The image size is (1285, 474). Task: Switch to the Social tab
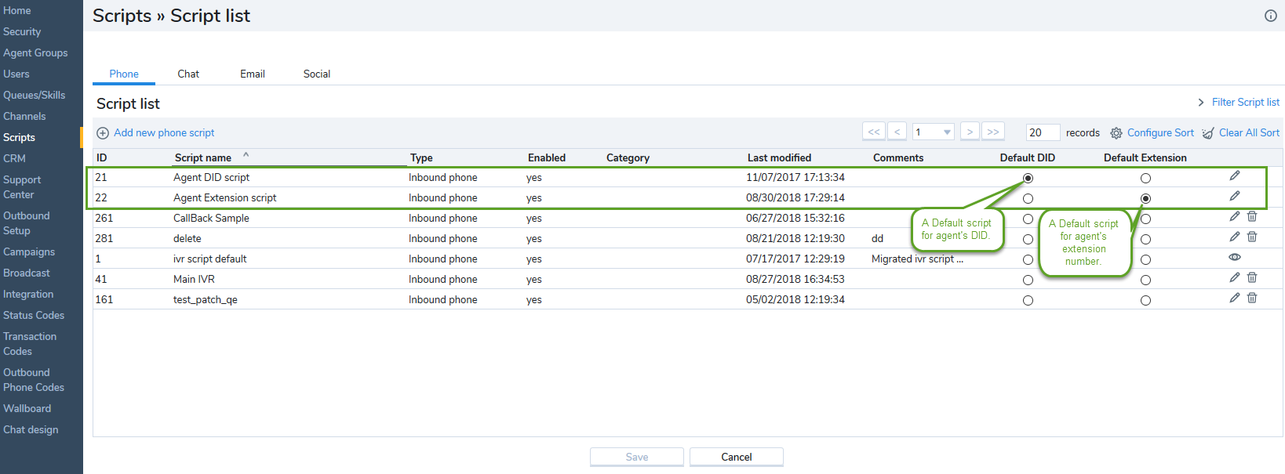tap(317, 74)
